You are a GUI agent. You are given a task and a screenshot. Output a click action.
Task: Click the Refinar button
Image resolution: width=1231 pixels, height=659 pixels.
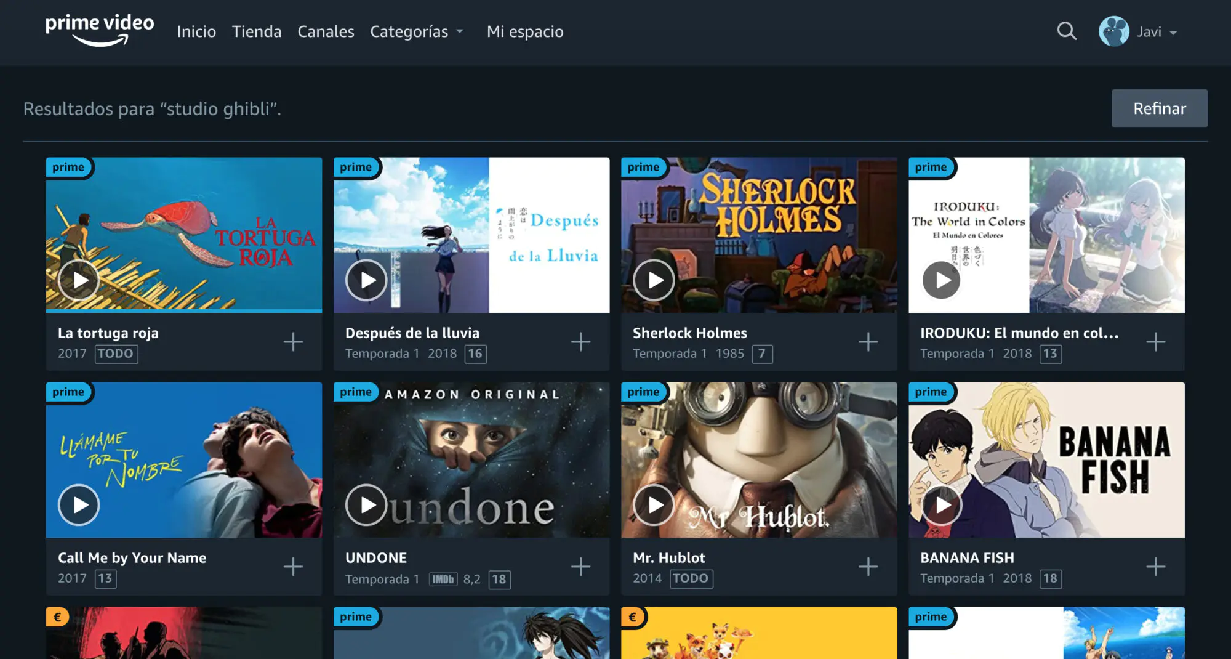tap(1159, 108)
